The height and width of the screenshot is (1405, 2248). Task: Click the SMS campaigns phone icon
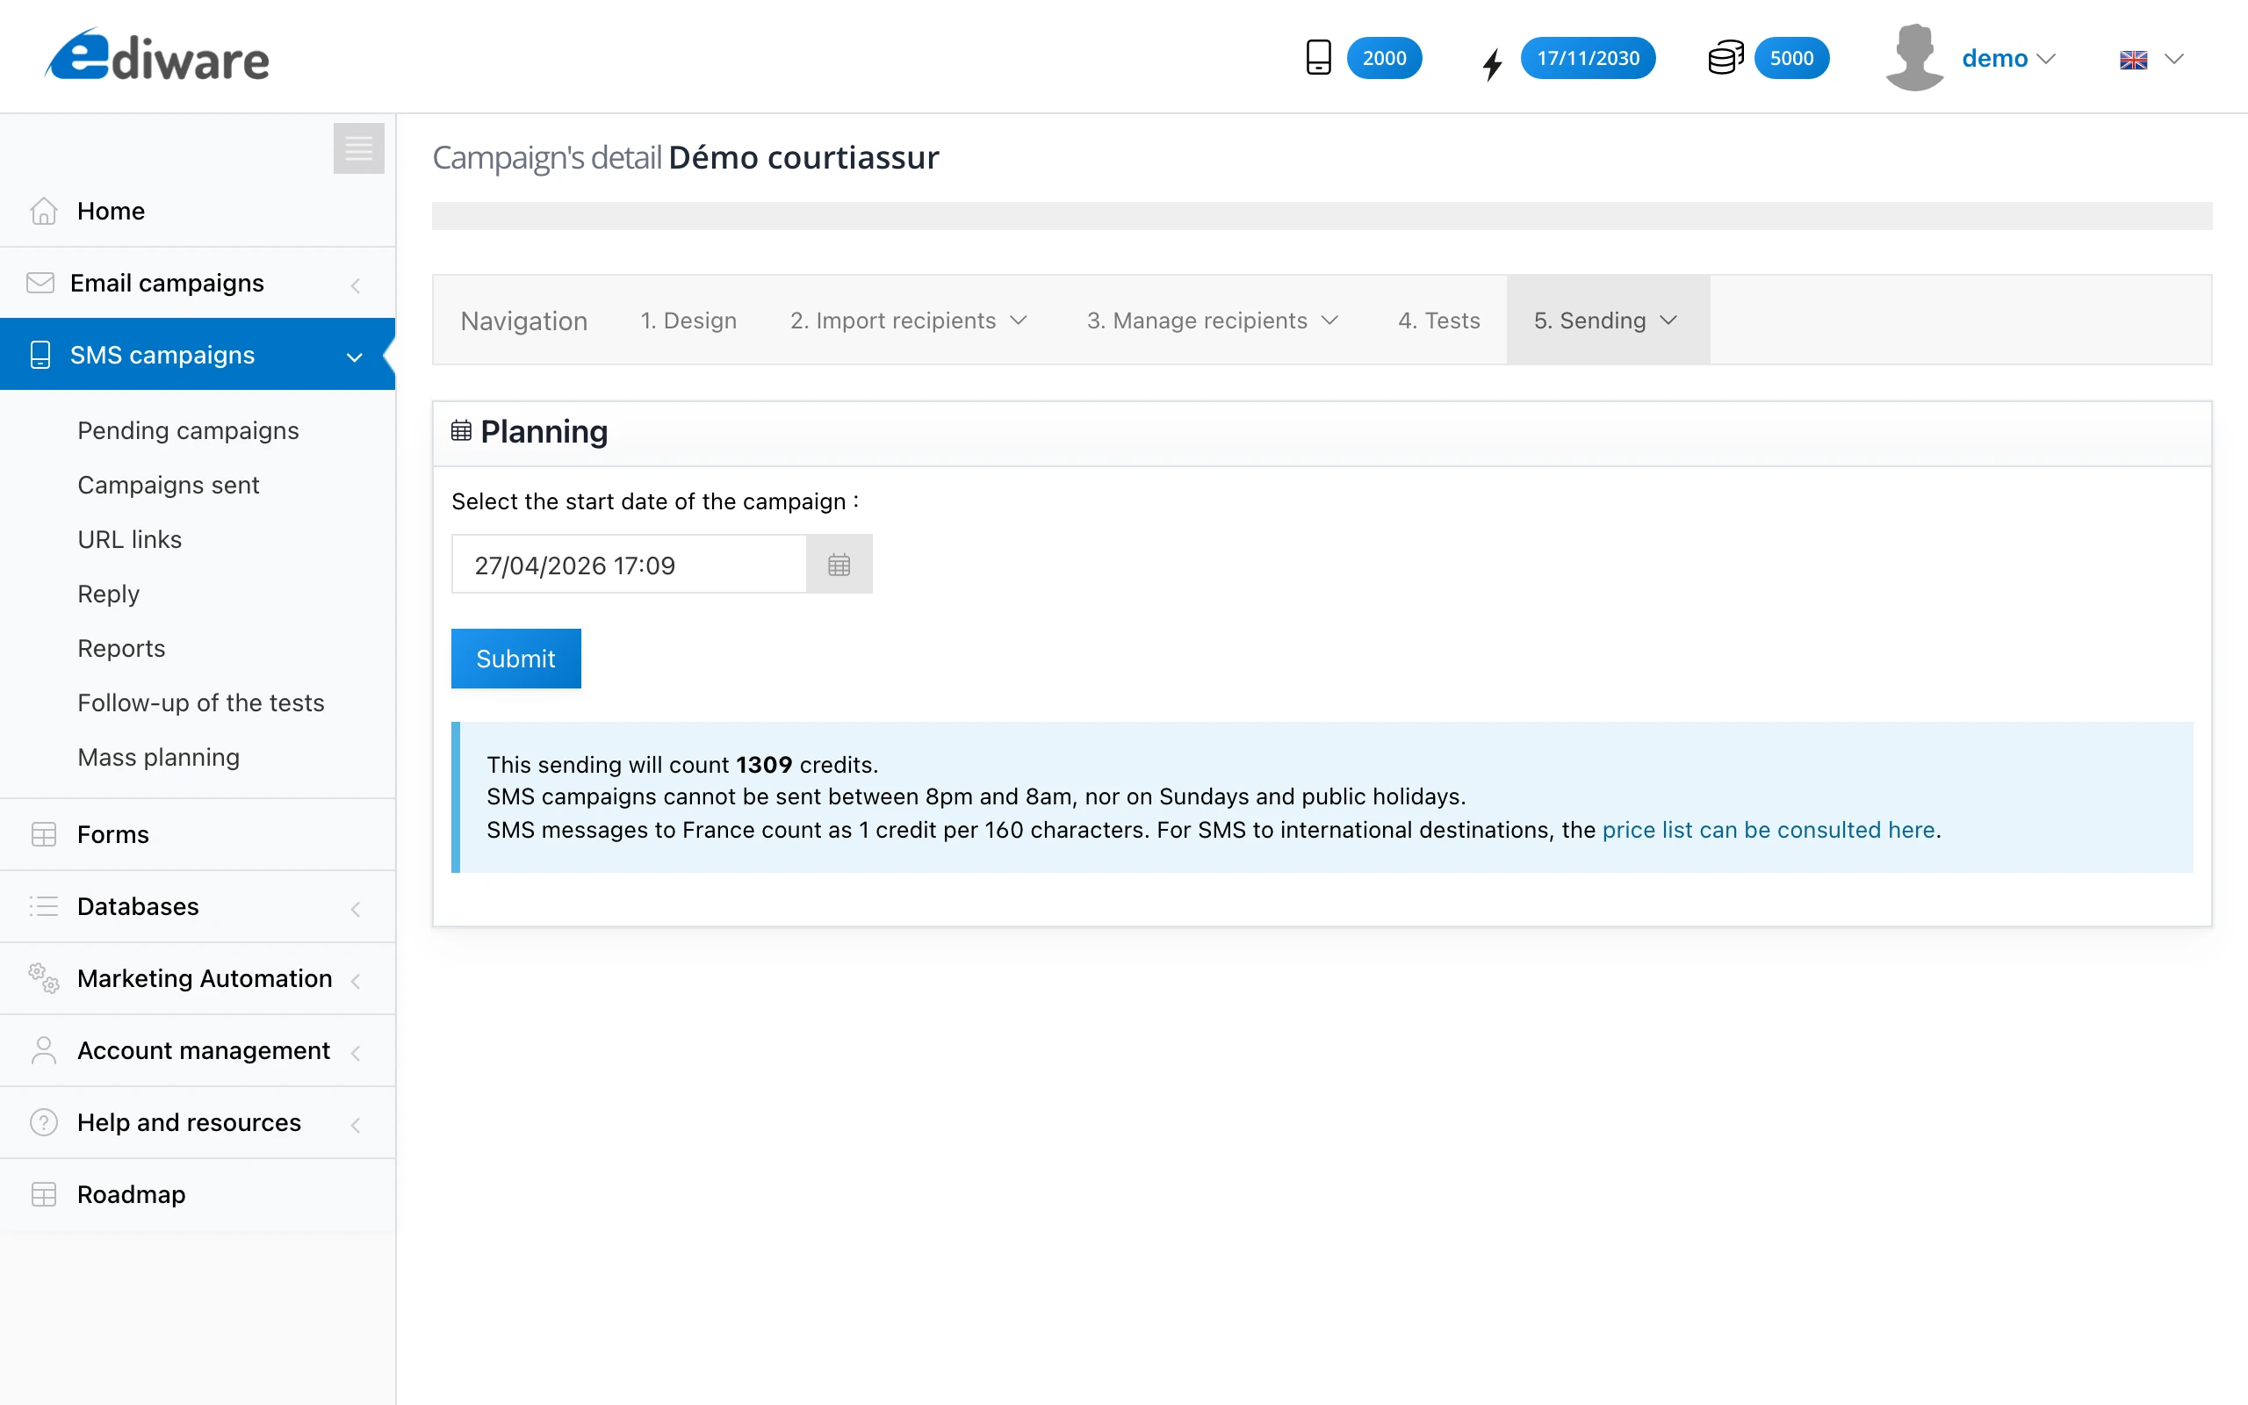(39, 354)
